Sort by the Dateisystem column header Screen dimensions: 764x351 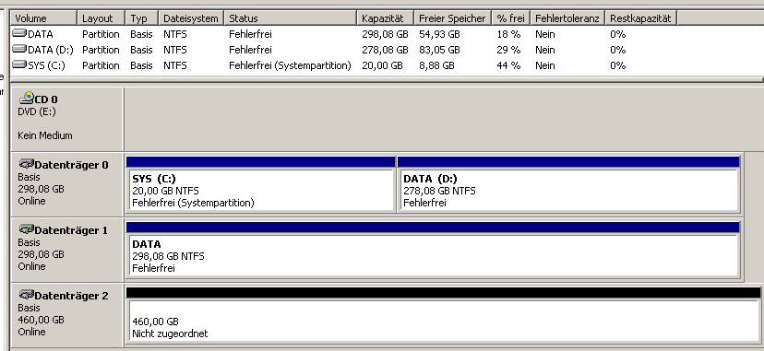coord(191,18)
